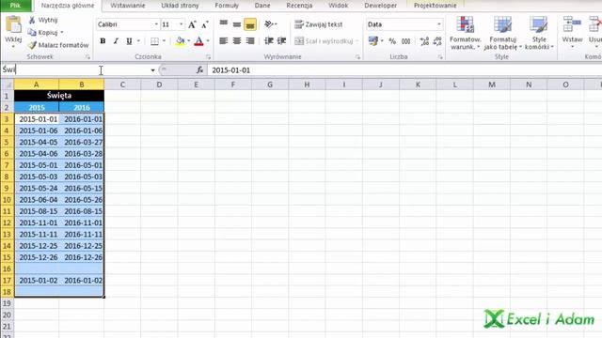Decrease decimal places

[x=437, y=41]
